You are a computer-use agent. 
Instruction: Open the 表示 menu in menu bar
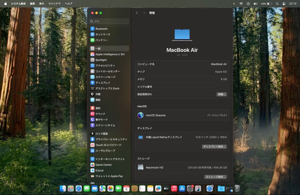click(42, 4)
